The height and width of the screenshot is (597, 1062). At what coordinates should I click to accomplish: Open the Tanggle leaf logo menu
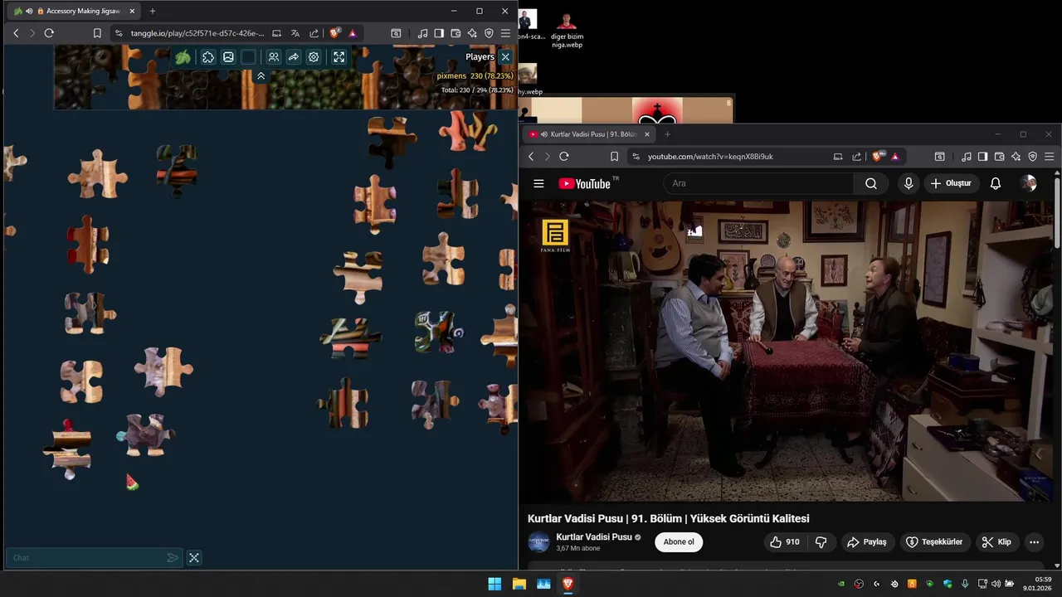pos(183,57)
